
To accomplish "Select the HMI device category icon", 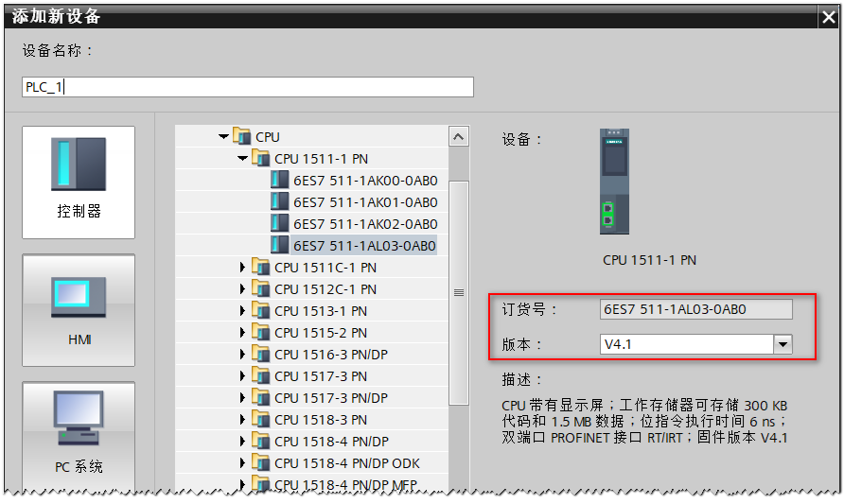I will click(x=79, y=297).
